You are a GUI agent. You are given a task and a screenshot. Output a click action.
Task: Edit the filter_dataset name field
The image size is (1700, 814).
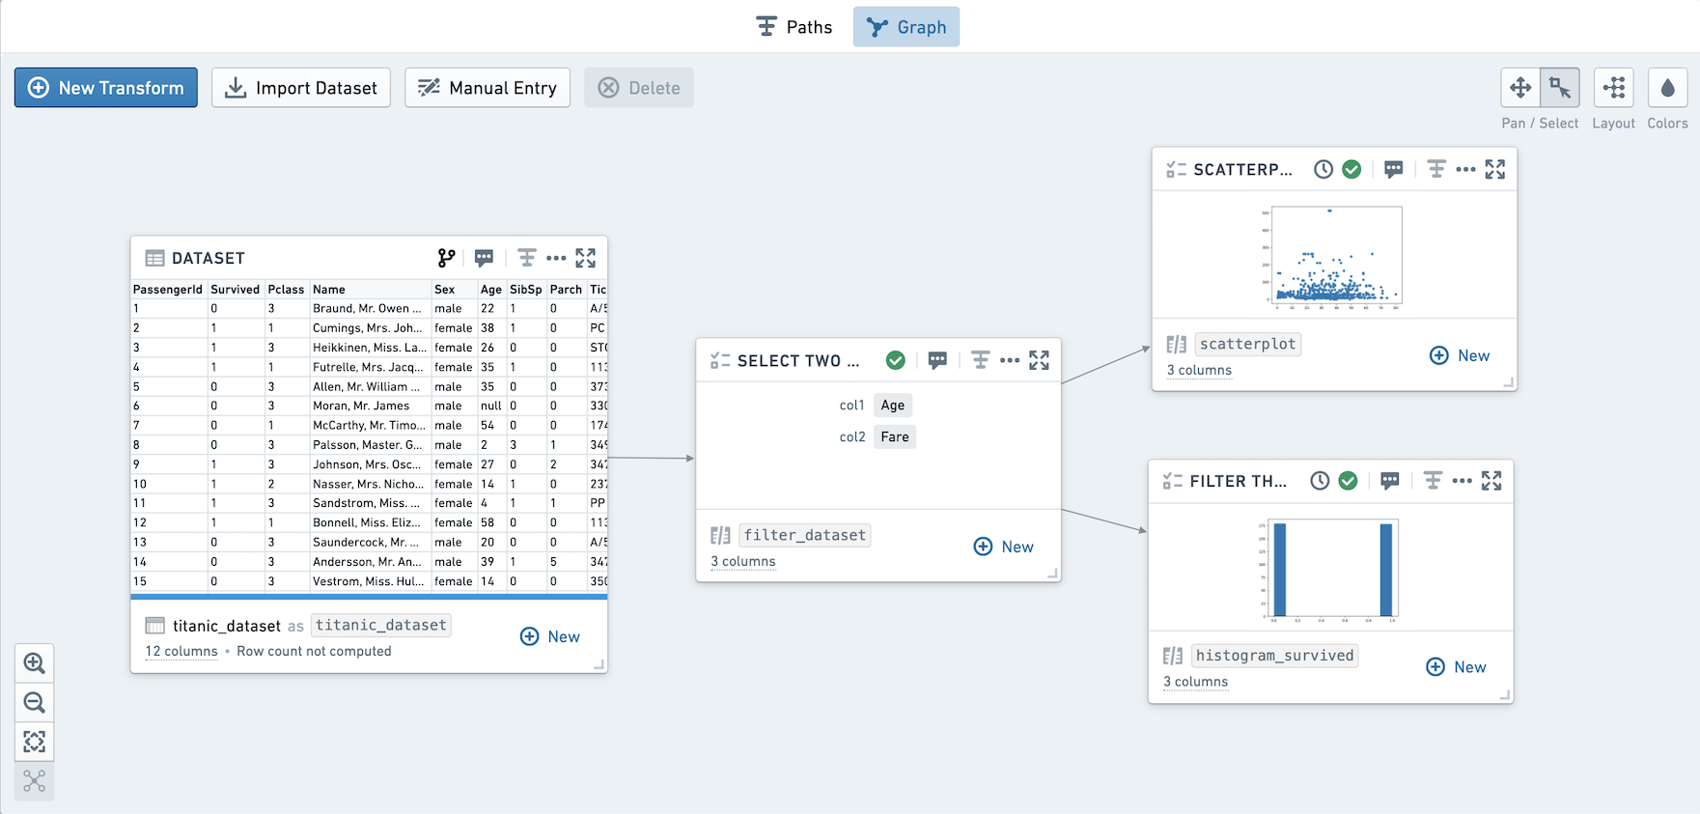point(805,535)
